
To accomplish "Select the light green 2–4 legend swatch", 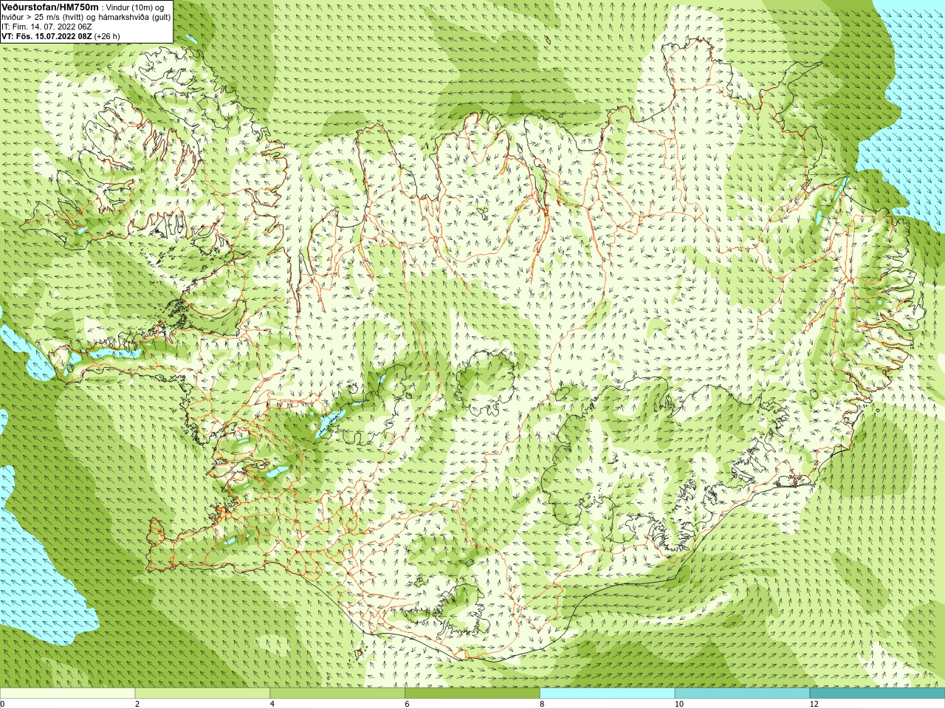I will (202, 693).
